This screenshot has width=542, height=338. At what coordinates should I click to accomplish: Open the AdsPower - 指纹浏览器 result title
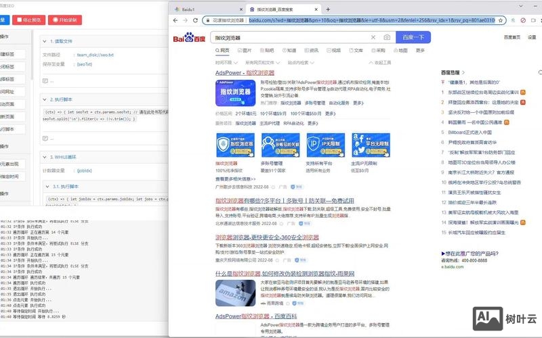point(245,73)
